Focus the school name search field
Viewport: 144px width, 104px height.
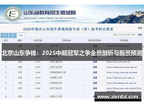click(x=124, y=35)
